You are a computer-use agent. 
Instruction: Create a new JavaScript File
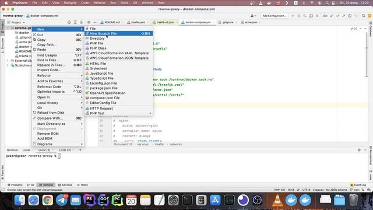118,73
